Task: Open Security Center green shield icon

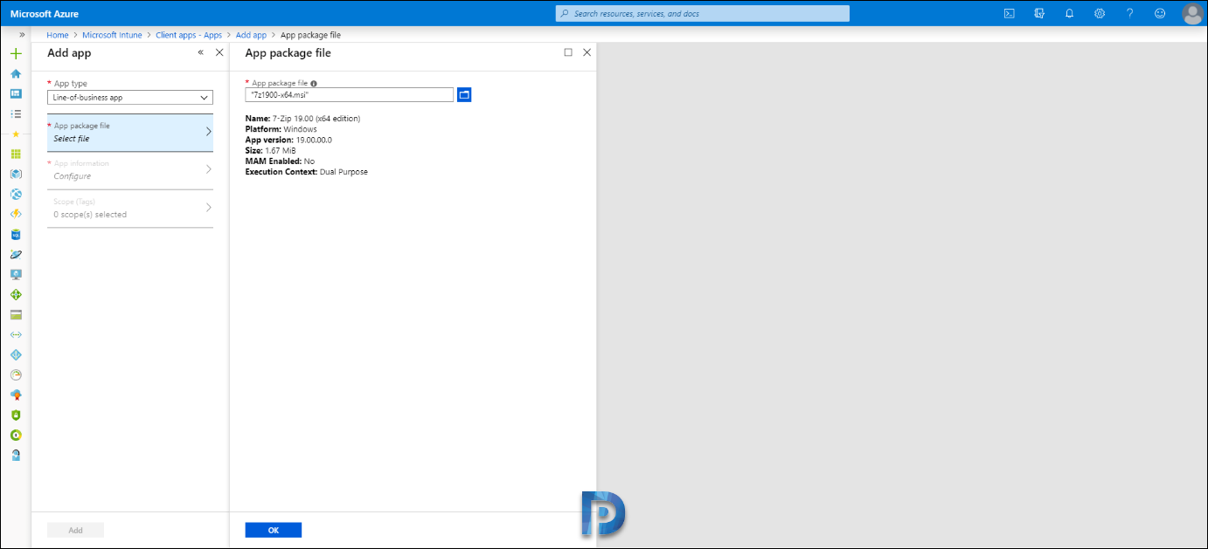Action: (x=16, y=415)
